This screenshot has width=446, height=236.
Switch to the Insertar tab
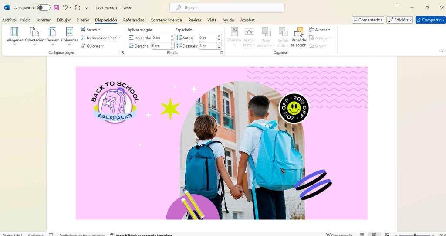pos(44,20)
